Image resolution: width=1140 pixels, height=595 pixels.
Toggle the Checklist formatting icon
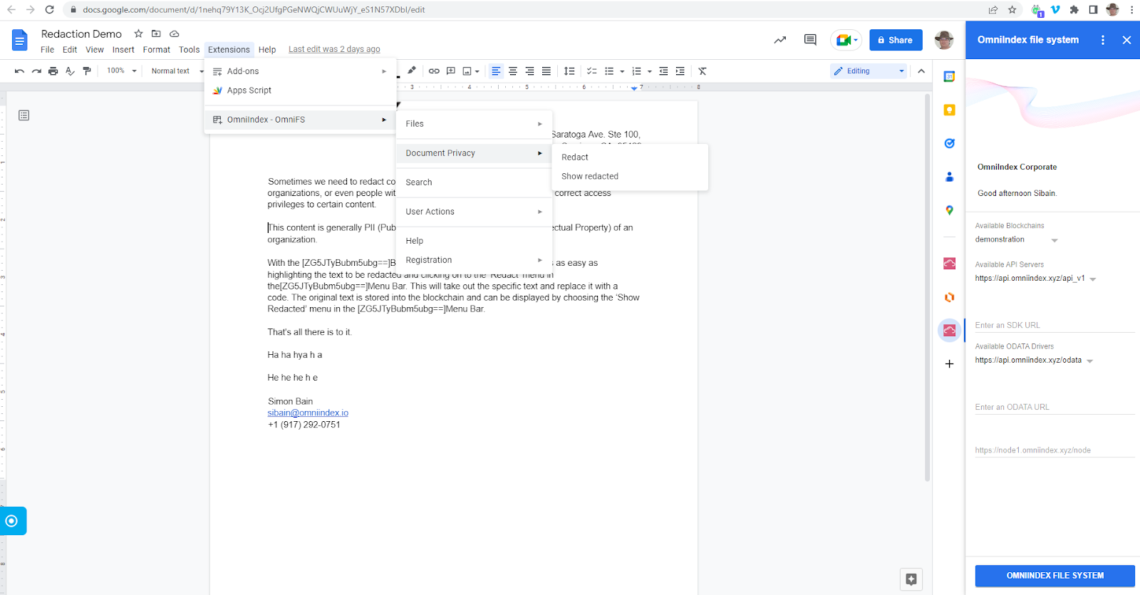point(592,71)
